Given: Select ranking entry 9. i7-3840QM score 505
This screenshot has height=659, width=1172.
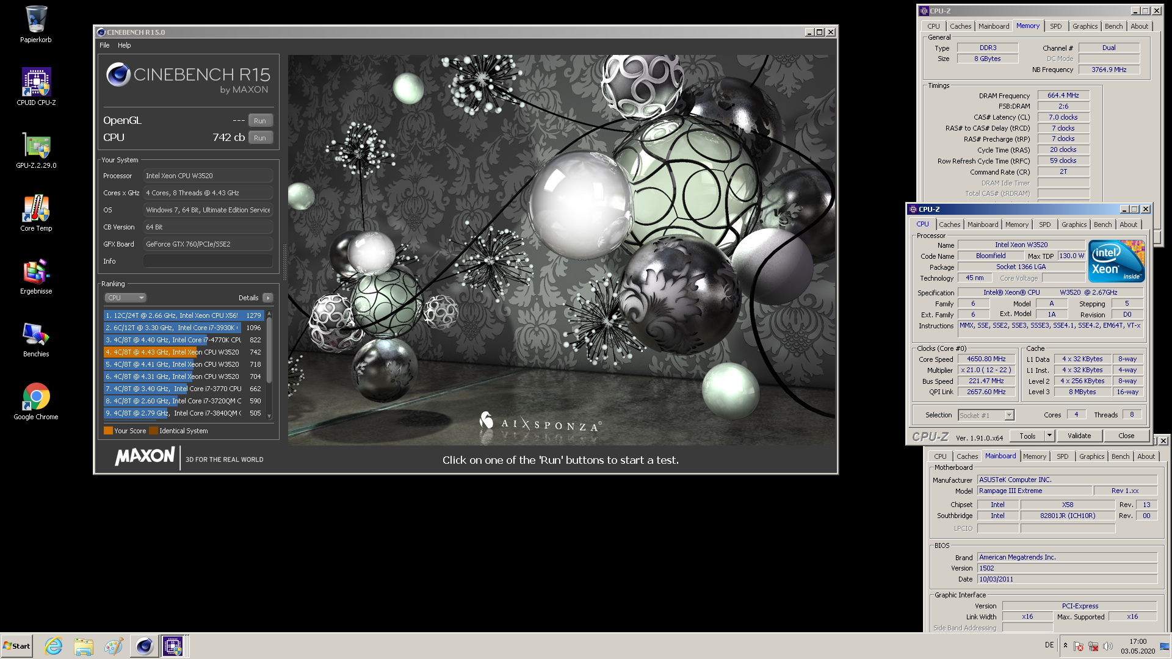Looking at the screenshot, I should point(183,413).
